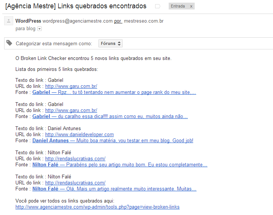This screenshot has width=273, height=215.
Task: Open the second garu.com.br URL link
Action: (71, 111)
